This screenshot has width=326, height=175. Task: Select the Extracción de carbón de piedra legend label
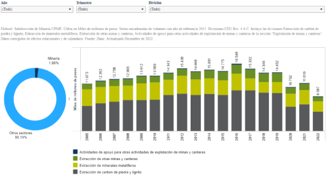tap(110, 172)
